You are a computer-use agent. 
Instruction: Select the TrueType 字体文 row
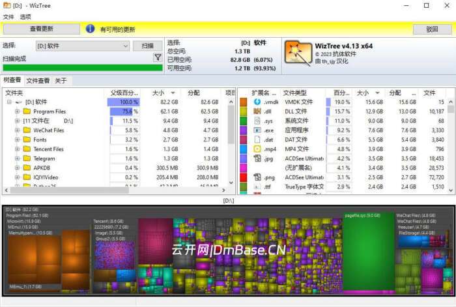tap(345, 186)
